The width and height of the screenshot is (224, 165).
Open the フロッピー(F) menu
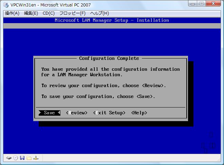click(72, 13)
